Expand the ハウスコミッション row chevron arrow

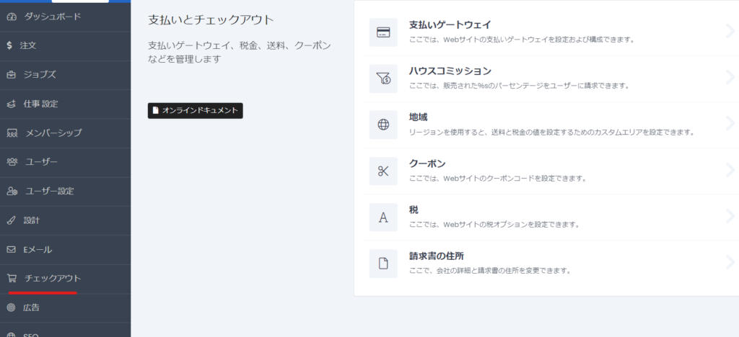730,77
